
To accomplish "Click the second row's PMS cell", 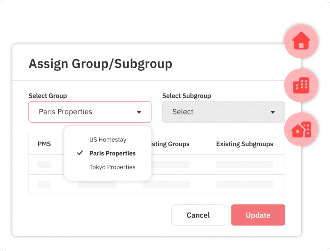I will [44, 184].
